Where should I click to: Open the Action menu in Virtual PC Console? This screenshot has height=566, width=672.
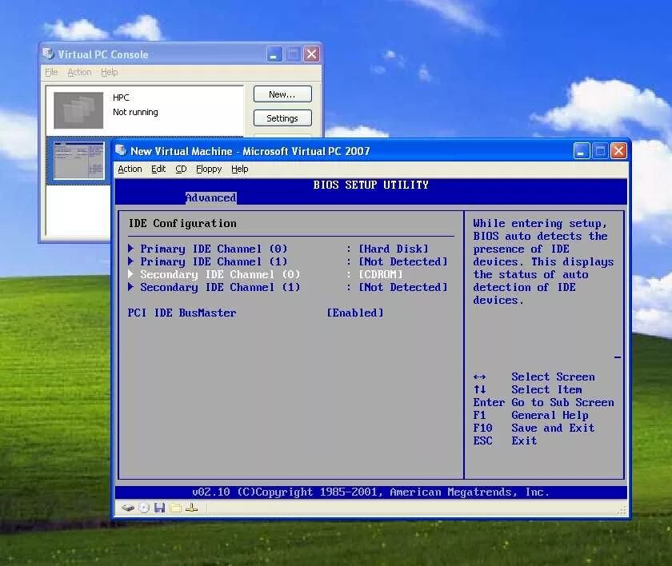pos(79,72)
